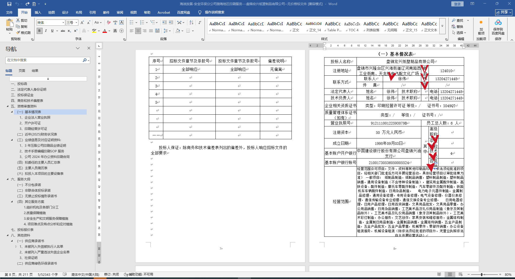515x279 pixels.
Task: Redo the last action
Action: click(27, 4)
